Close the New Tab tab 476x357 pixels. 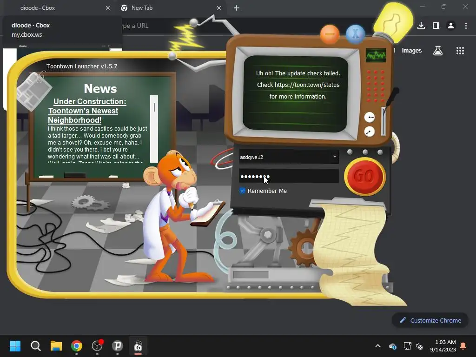(219, 8)
